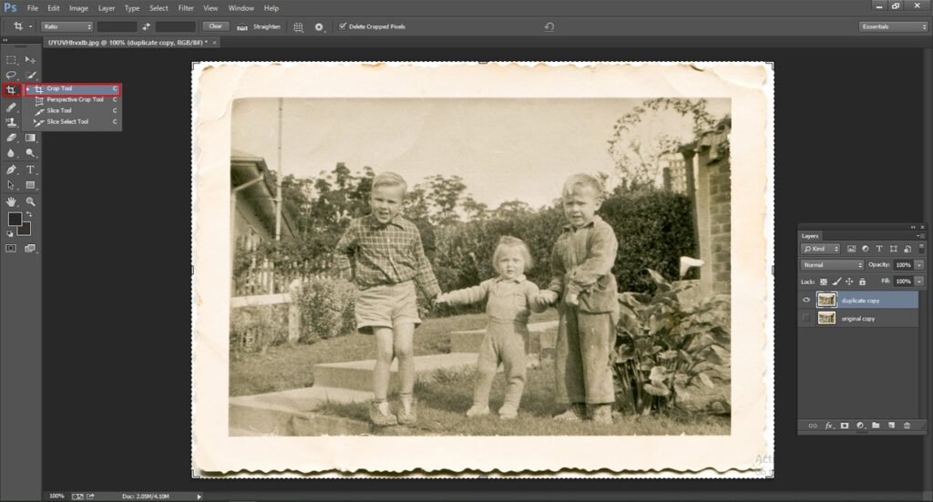Select the Rectangle shape tool
Viewport: 933px width, 502px height.
coord(30,185)
